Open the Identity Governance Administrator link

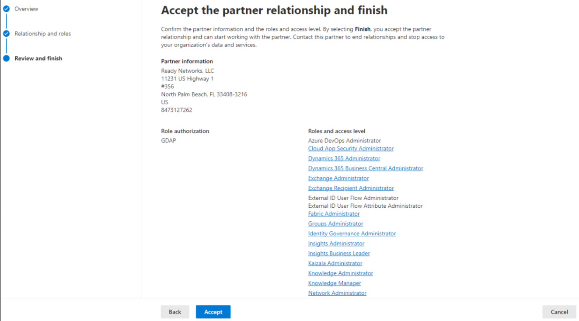coord(352,234)
